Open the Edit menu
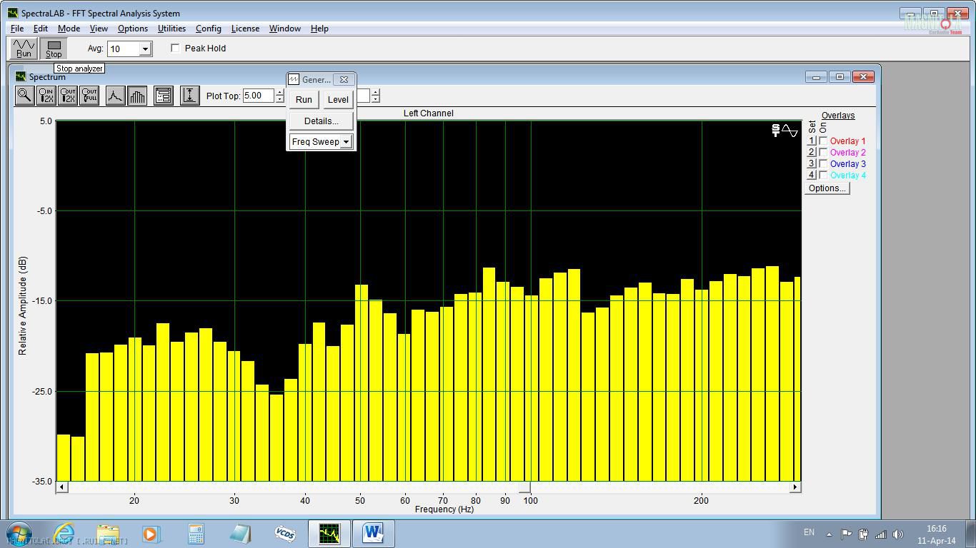976x548 pixels. [x=40, y=29]
